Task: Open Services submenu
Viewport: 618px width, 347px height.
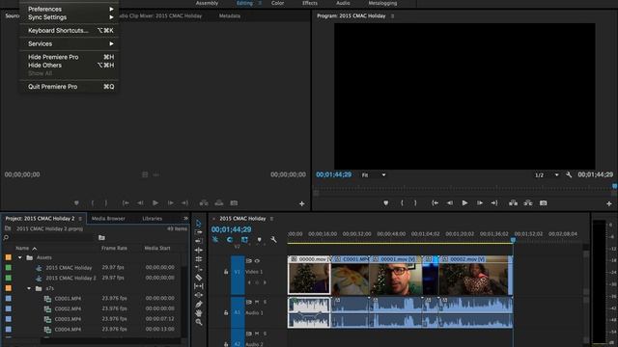Action: 70,43
